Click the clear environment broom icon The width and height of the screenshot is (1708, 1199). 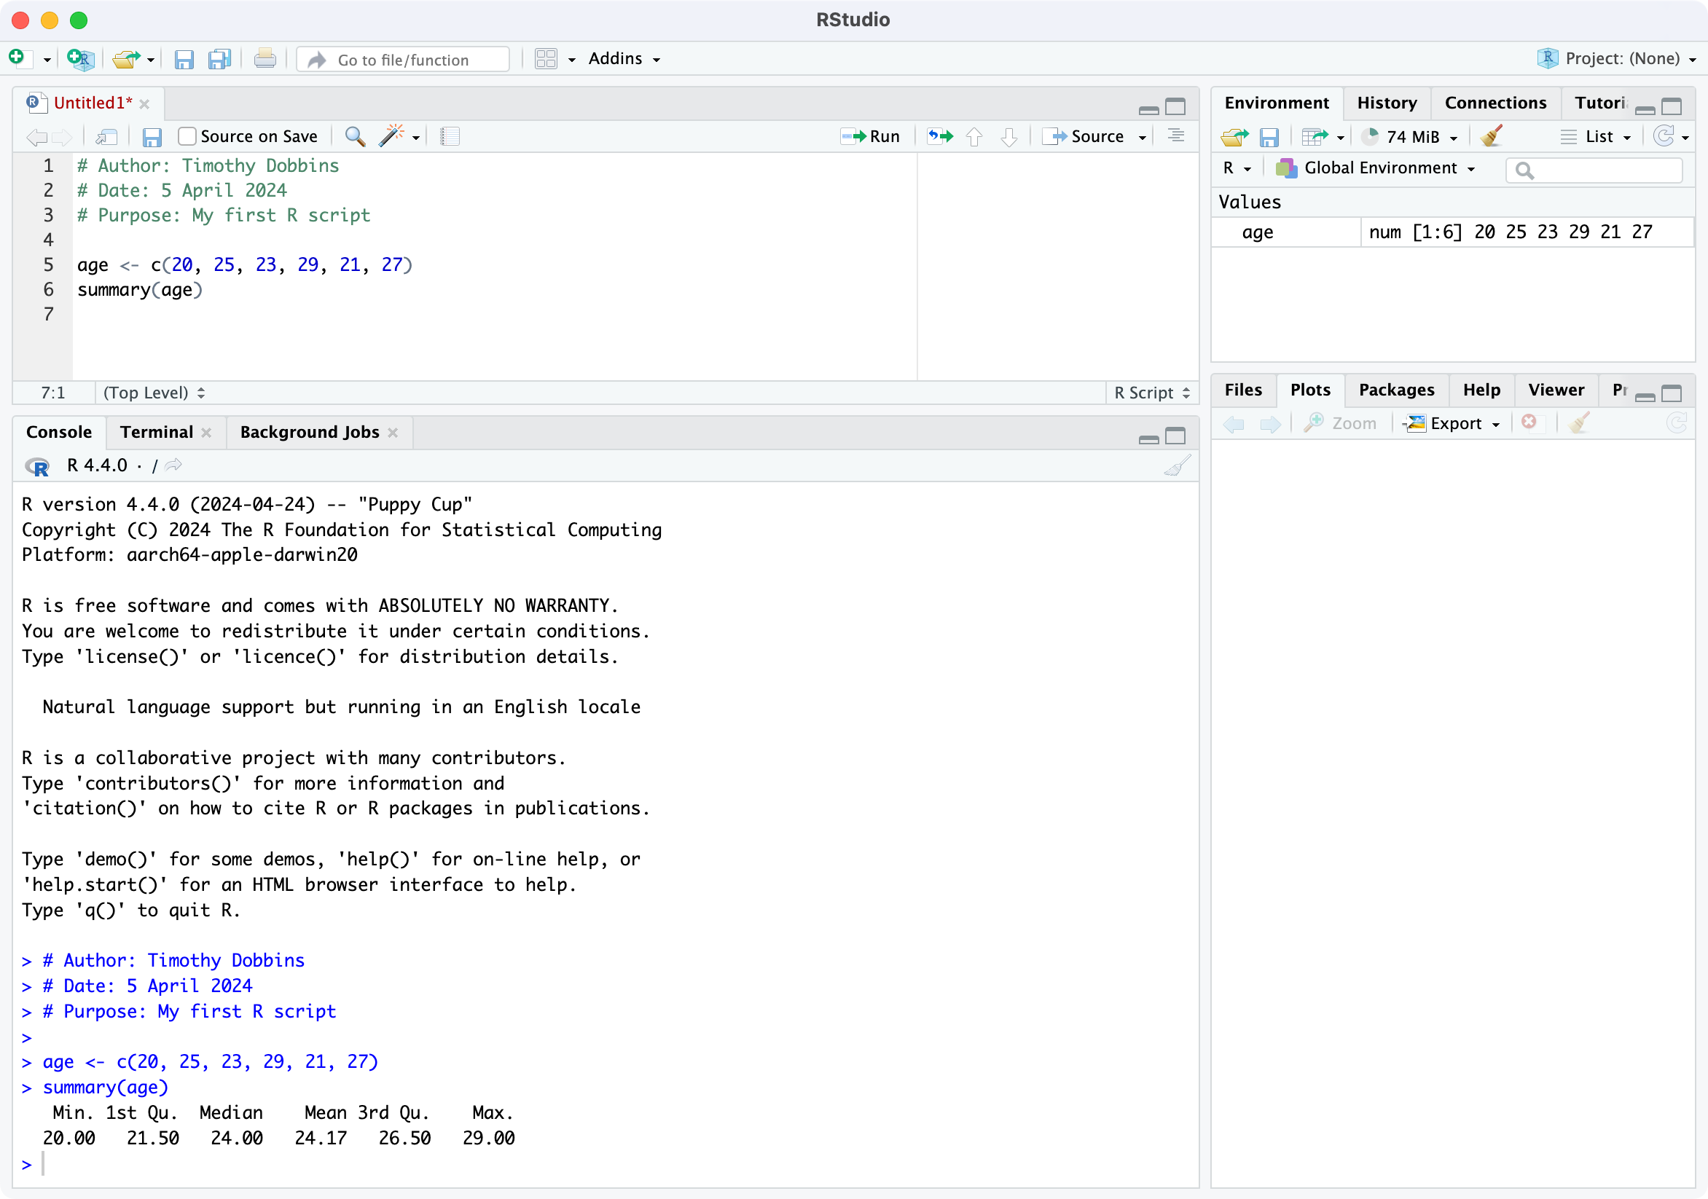(1491, 136)
